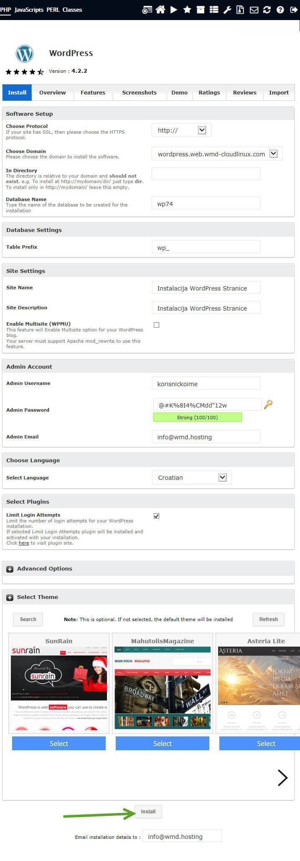The height and width of the screenshot is (861, 300).
Task: Click the key icon to generate password
Action: point(268,404)
